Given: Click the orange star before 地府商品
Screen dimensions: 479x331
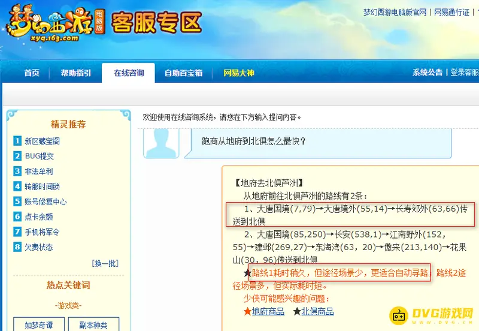Looking at the screenshot, I should click(x=247, y=312).
